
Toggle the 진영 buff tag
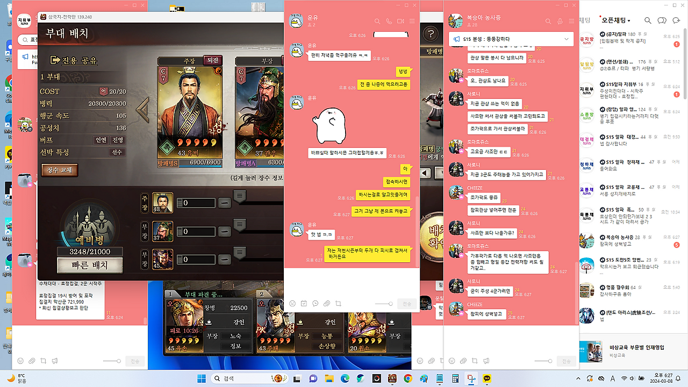tap(118, 140)
